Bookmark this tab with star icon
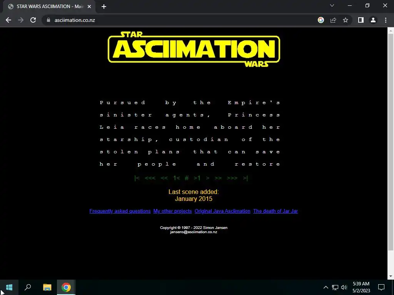Viewport: 394px width, 295px height. (x=346, y=20)
